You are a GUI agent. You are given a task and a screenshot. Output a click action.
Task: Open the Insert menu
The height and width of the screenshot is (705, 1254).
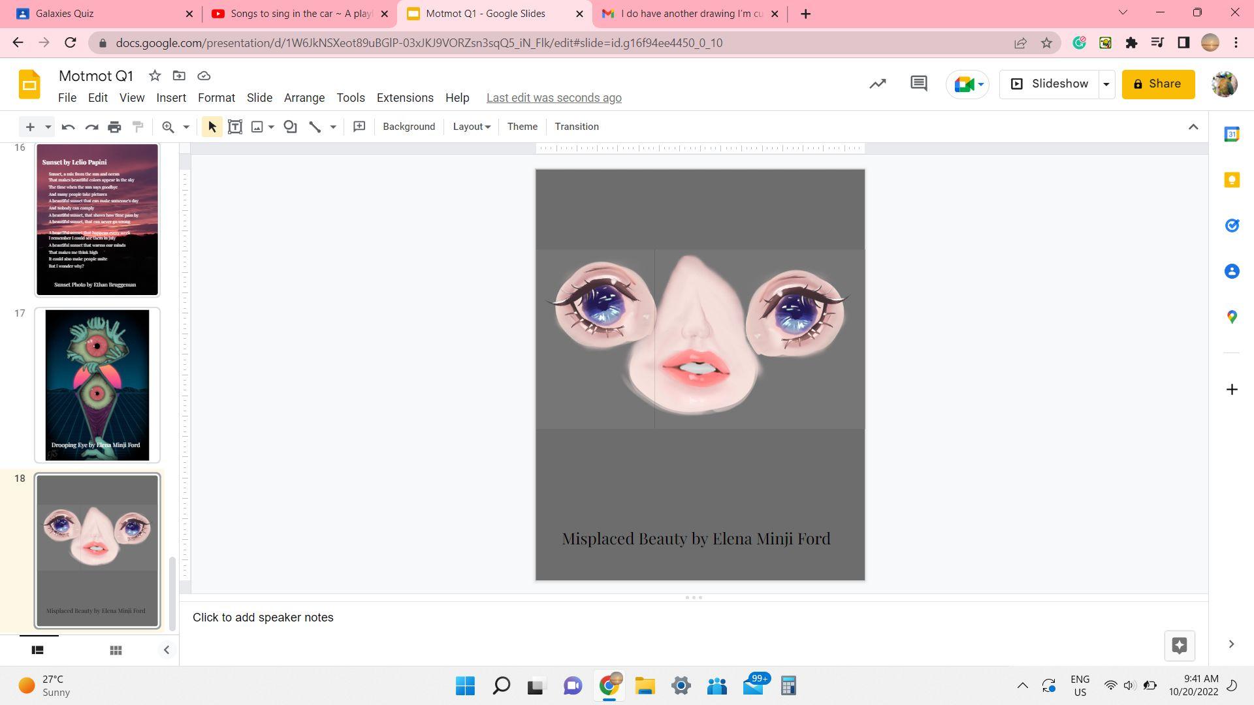tap(171, 98)
